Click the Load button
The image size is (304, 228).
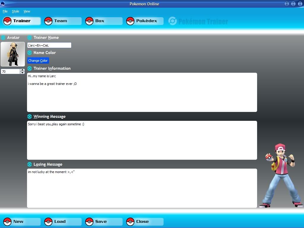click(x=63, y=221)
